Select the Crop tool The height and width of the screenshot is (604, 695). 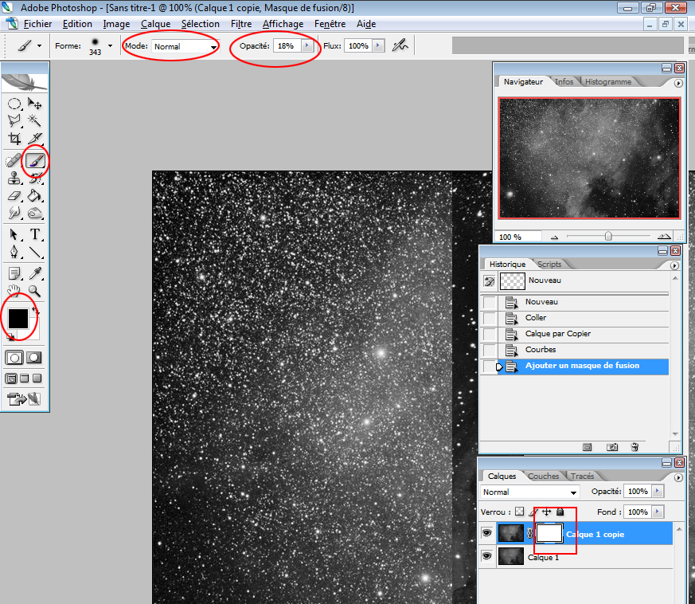click(x=14, y=139)
